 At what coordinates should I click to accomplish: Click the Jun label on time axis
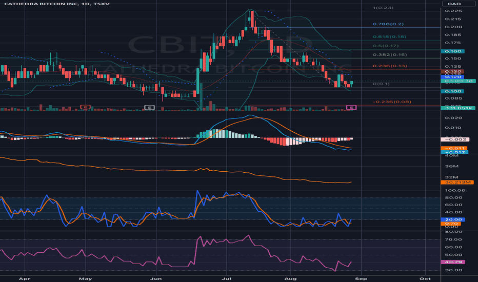(156, 278)
